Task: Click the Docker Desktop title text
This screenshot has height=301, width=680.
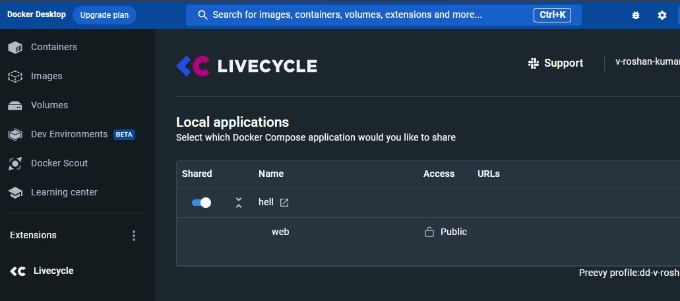Action: coord(36,15)
